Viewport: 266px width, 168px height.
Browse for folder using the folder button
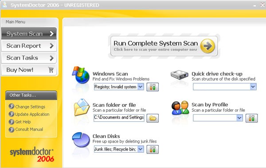tap(153, 118)
